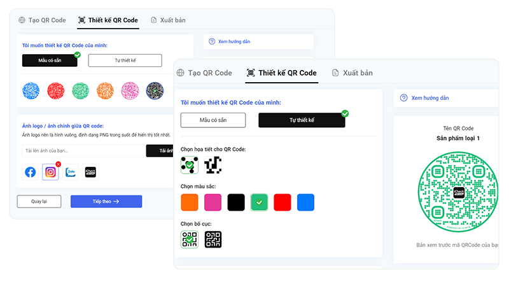Pick the dark grey round QR template
Image resolution: width=509 pixels, height=282 pixels.
155,90
